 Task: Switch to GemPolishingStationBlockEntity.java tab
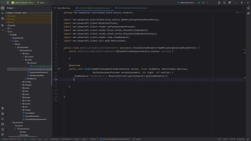131,8
